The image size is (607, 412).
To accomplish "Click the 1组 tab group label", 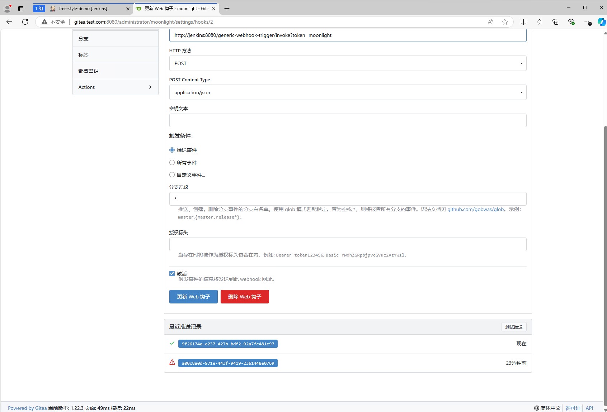I will coord(39,8).
